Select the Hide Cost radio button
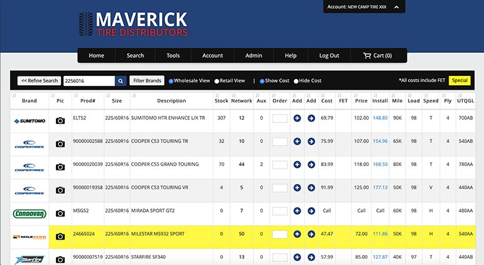The image size is (484, 265). click(x=296, y=81)
